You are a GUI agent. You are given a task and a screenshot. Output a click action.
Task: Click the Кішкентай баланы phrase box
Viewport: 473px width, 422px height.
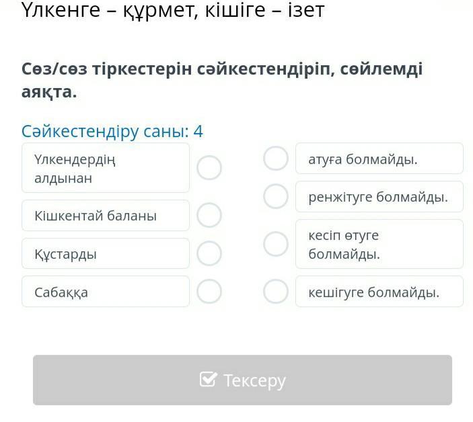(x=106, y=216)
